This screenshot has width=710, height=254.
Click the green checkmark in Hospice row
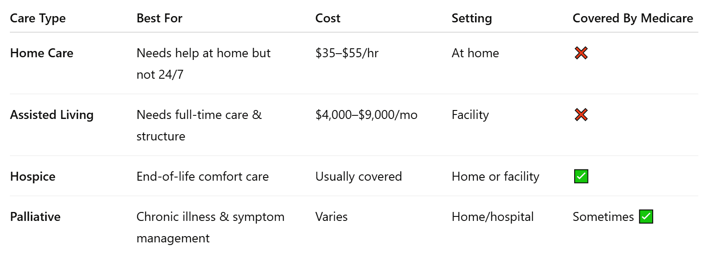pos(581,177)
